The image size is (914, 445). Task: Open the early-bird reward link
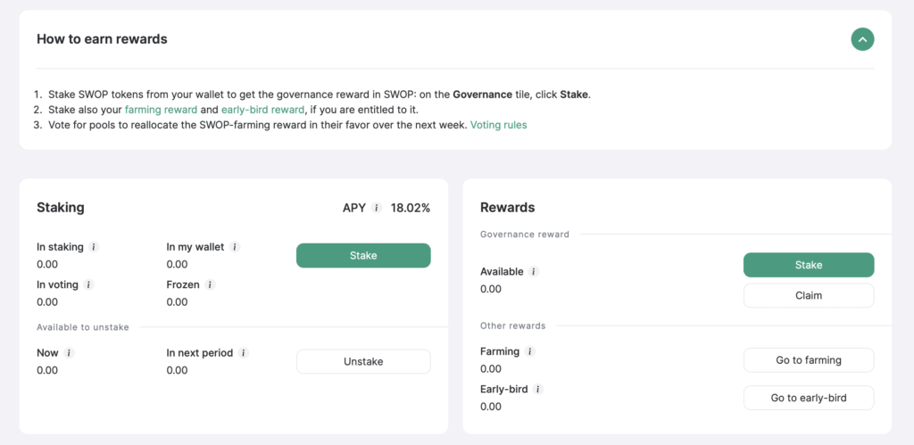coord(263,110)
